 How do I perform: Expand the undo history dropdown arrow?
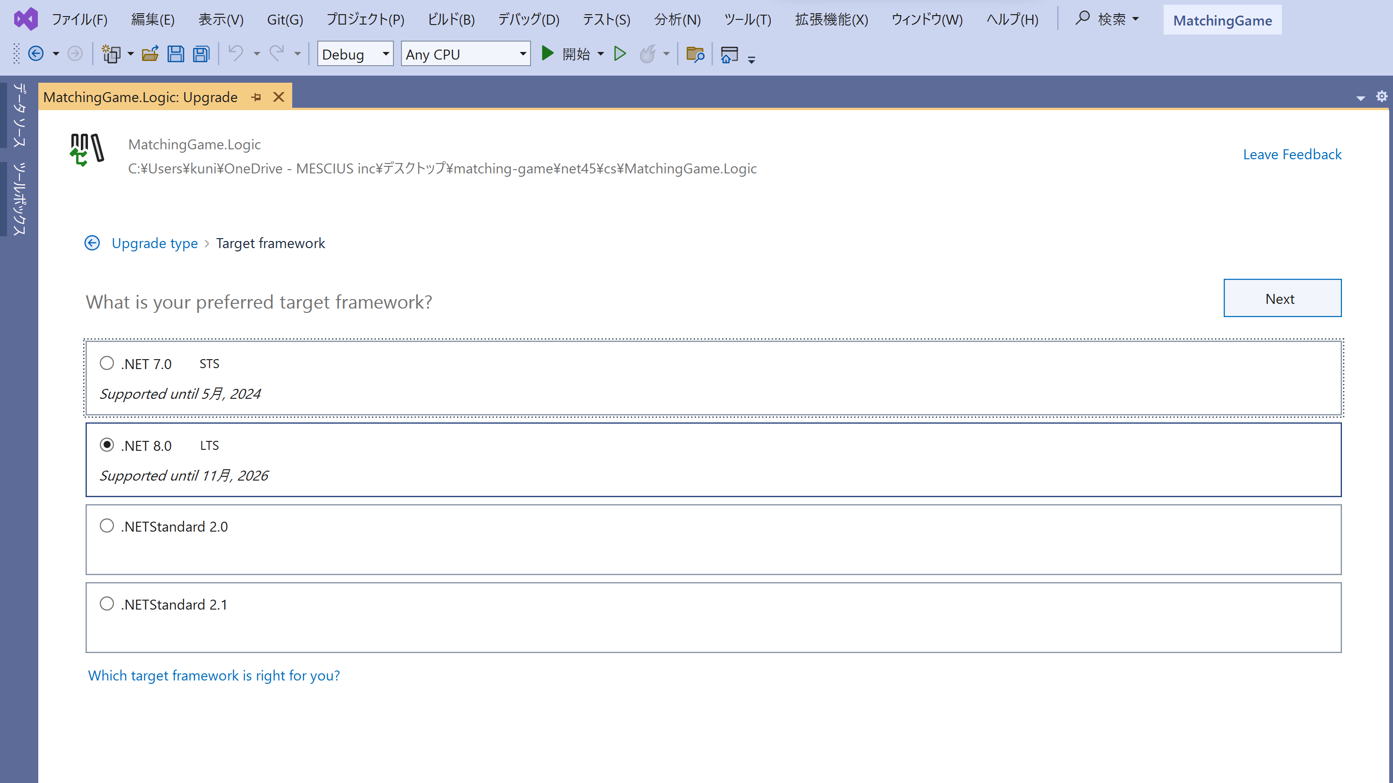point(257,53)
